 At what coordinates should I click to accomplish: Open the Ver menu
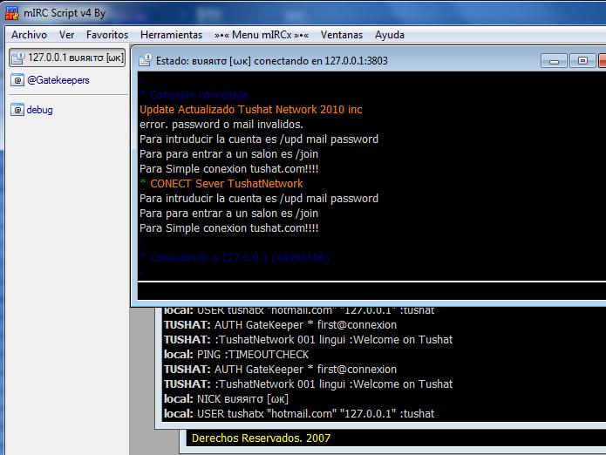[66, 35]
